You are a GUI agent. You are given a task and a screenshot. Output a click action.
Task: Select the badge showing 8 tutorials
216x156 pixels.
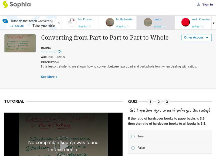click(x=5, y=21)
